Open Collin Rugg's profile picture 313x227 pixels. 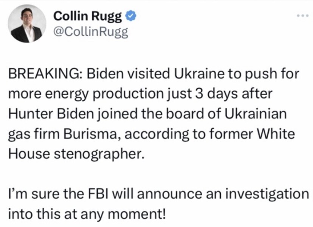(x=27, y=23)
